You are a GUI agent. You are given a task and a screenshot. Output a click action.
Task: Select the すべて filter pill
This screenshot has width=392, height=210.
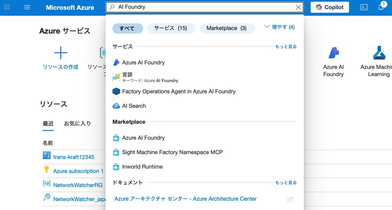(x=127, y=28)
